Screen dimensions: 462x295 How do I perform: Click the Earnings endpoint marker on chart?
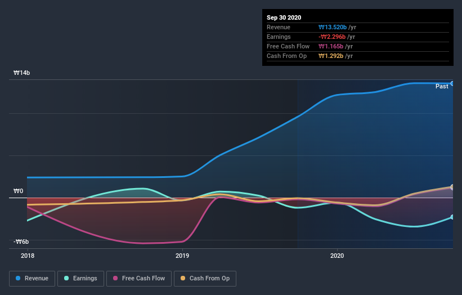pyautogui.click(x=452, y=217)
